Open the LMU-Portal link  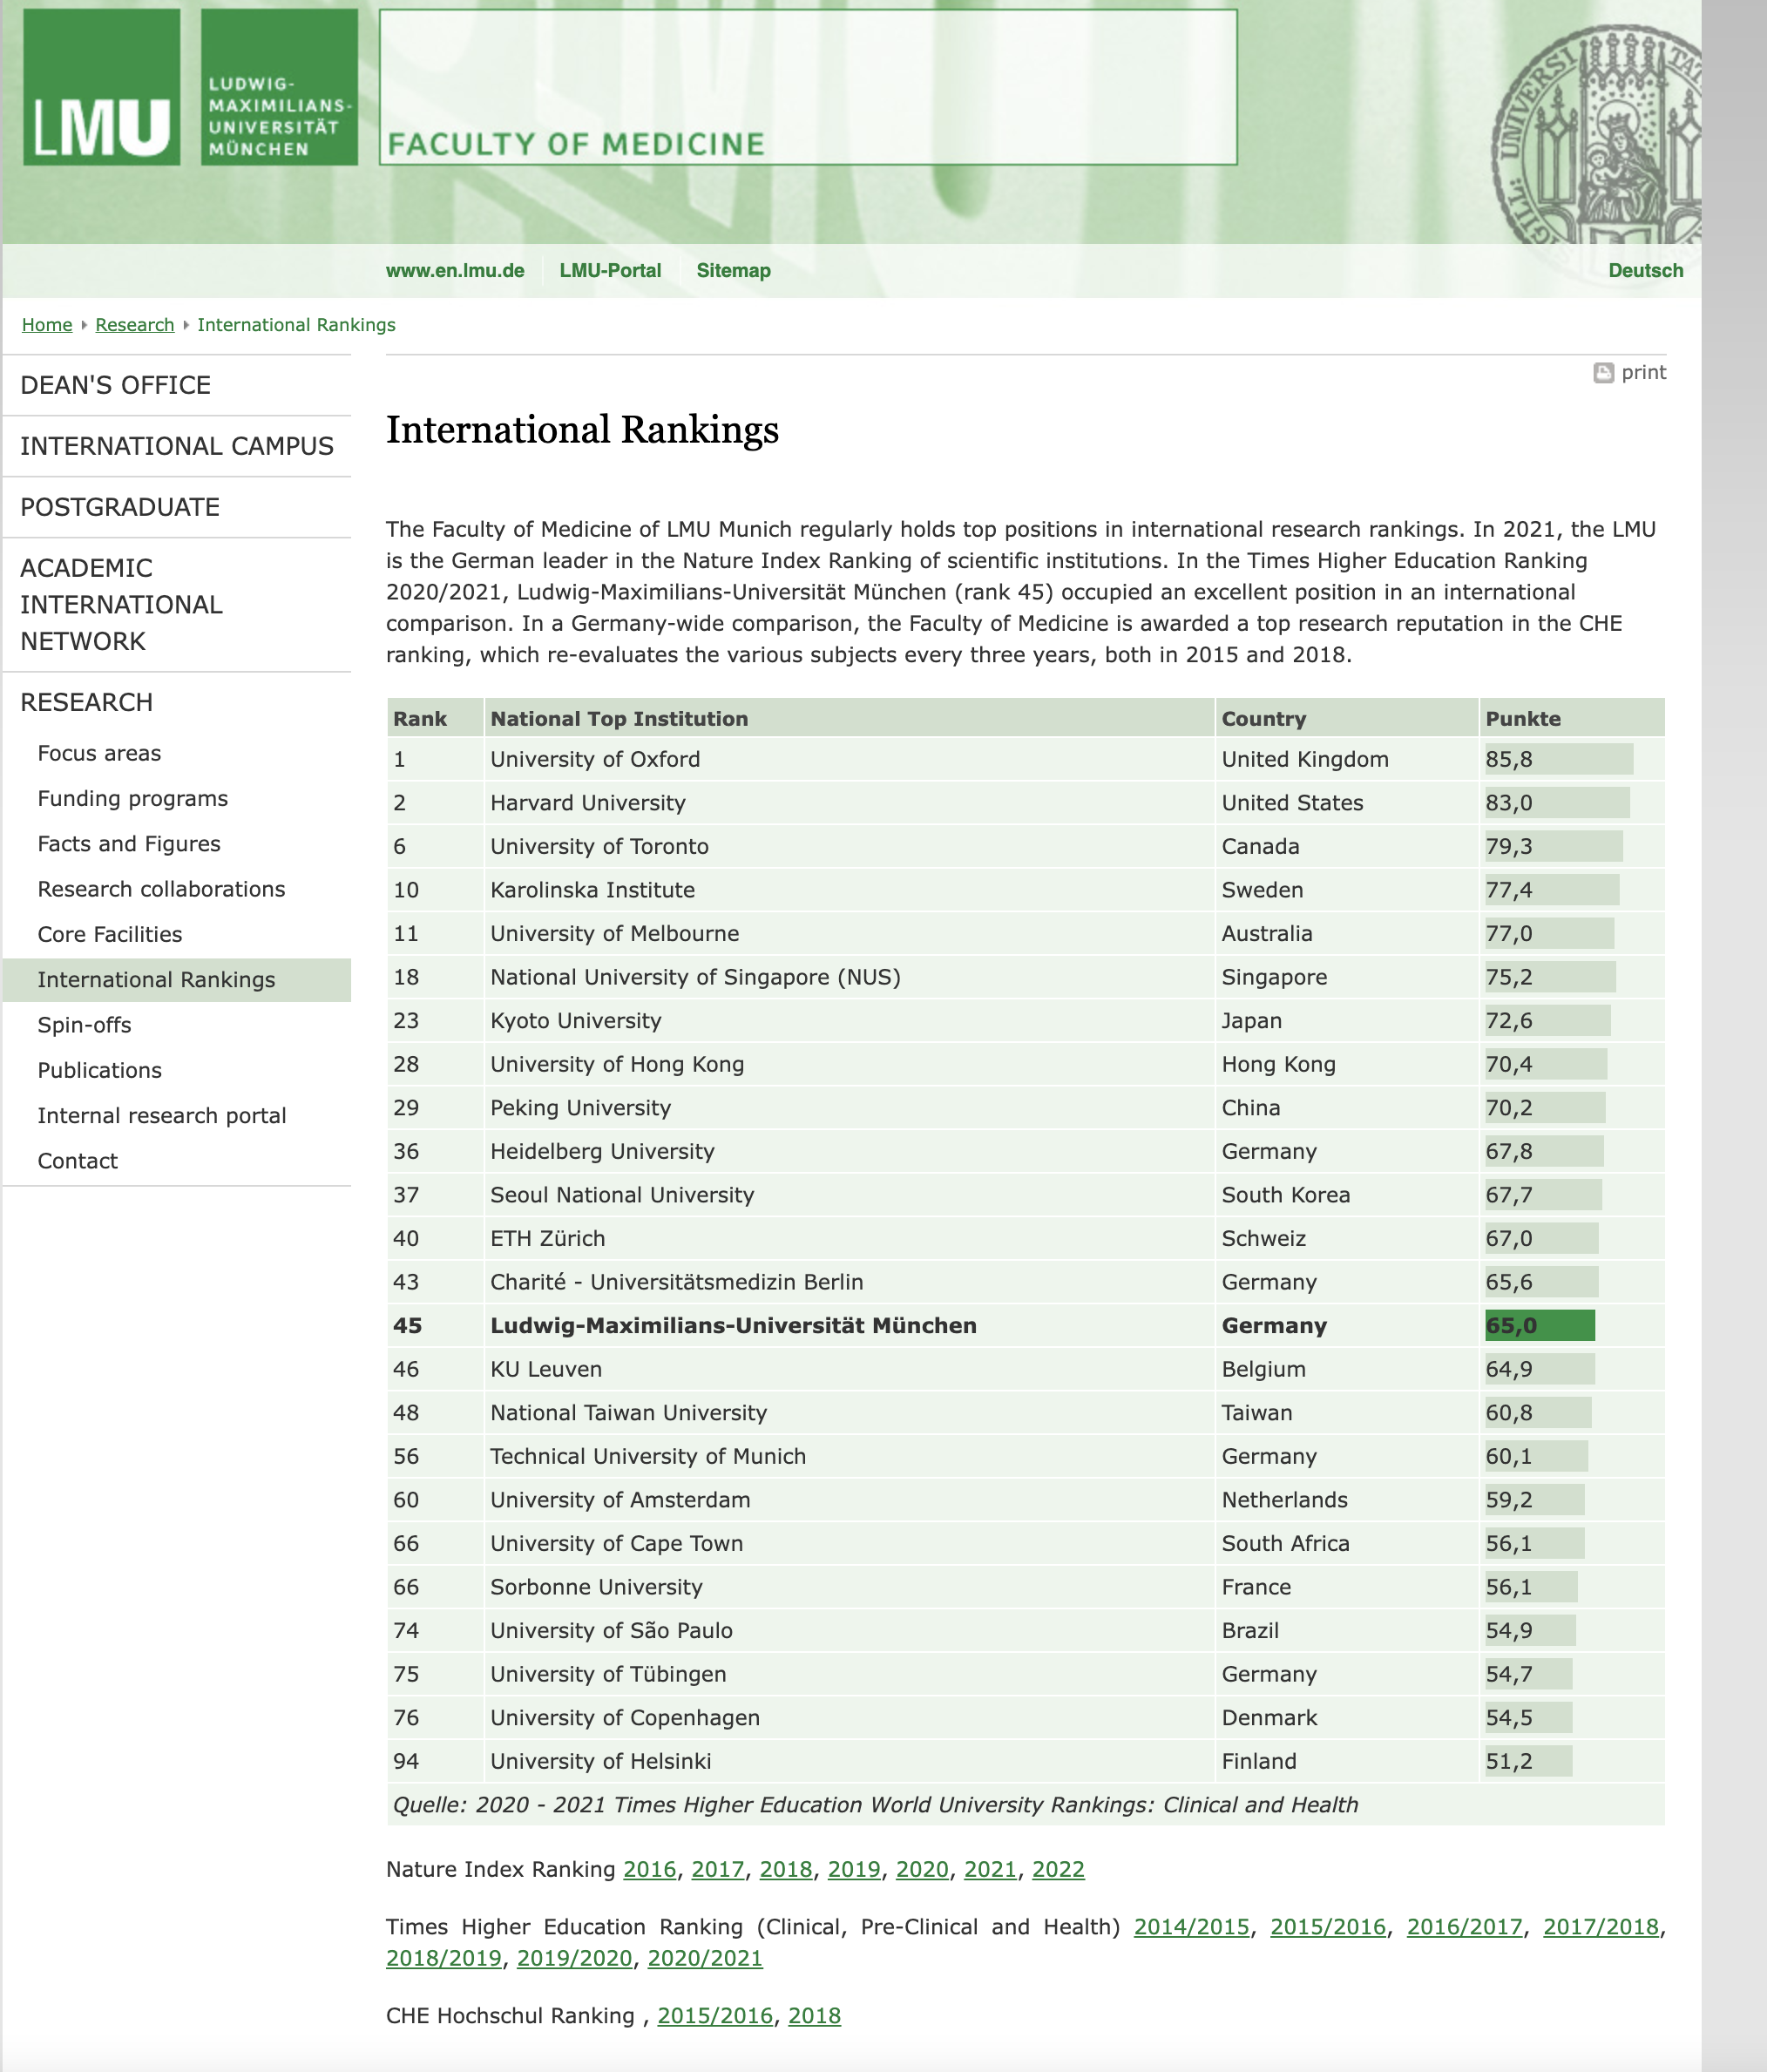[x=610, y=271]
